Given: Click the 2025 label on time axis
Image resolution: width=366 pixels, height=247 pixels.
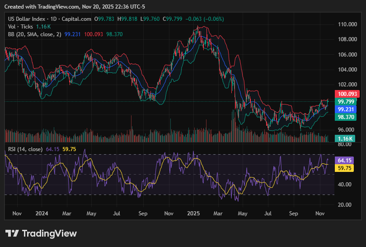Looking at the screenshot, I should [193, 213].
